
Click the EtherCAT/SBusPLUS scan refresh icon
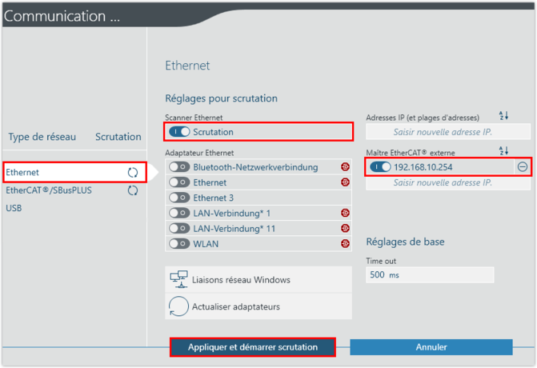(133, 190)
